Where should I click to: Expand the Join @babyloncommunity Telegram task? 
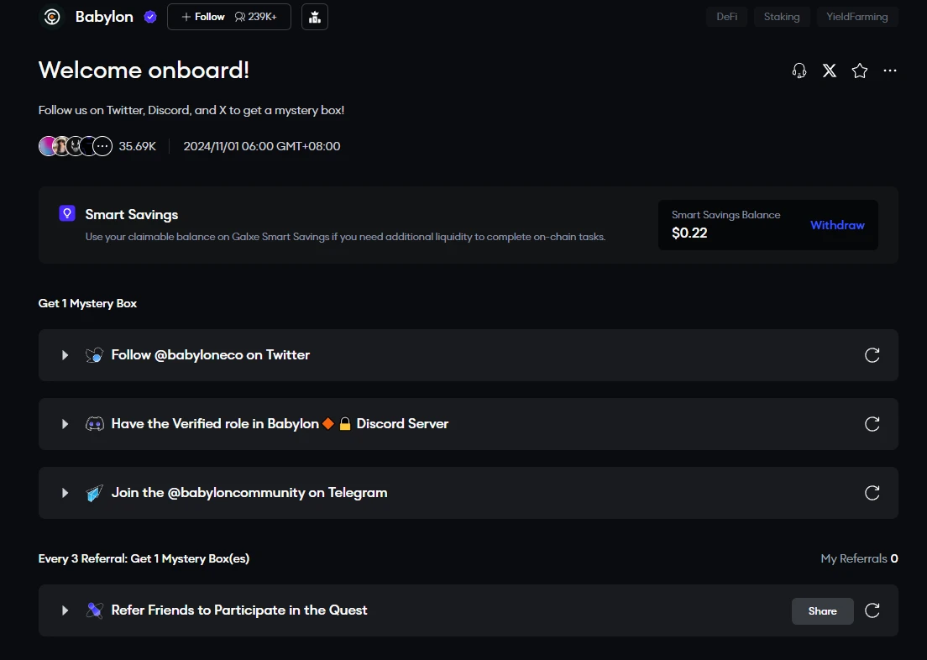(65, 493)
